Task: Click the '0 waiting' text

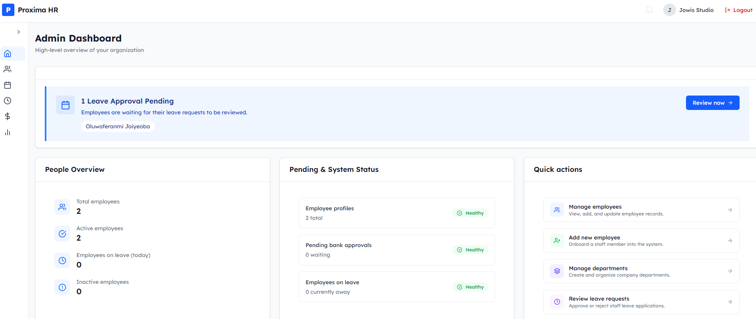Action: (318, 255)
